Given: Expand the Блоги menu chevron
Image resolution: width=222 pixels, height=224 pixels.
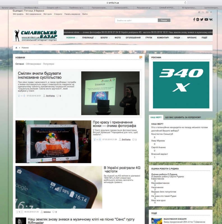Looking at the screenshot, I should pyautogui.click(x=109, y=38).
